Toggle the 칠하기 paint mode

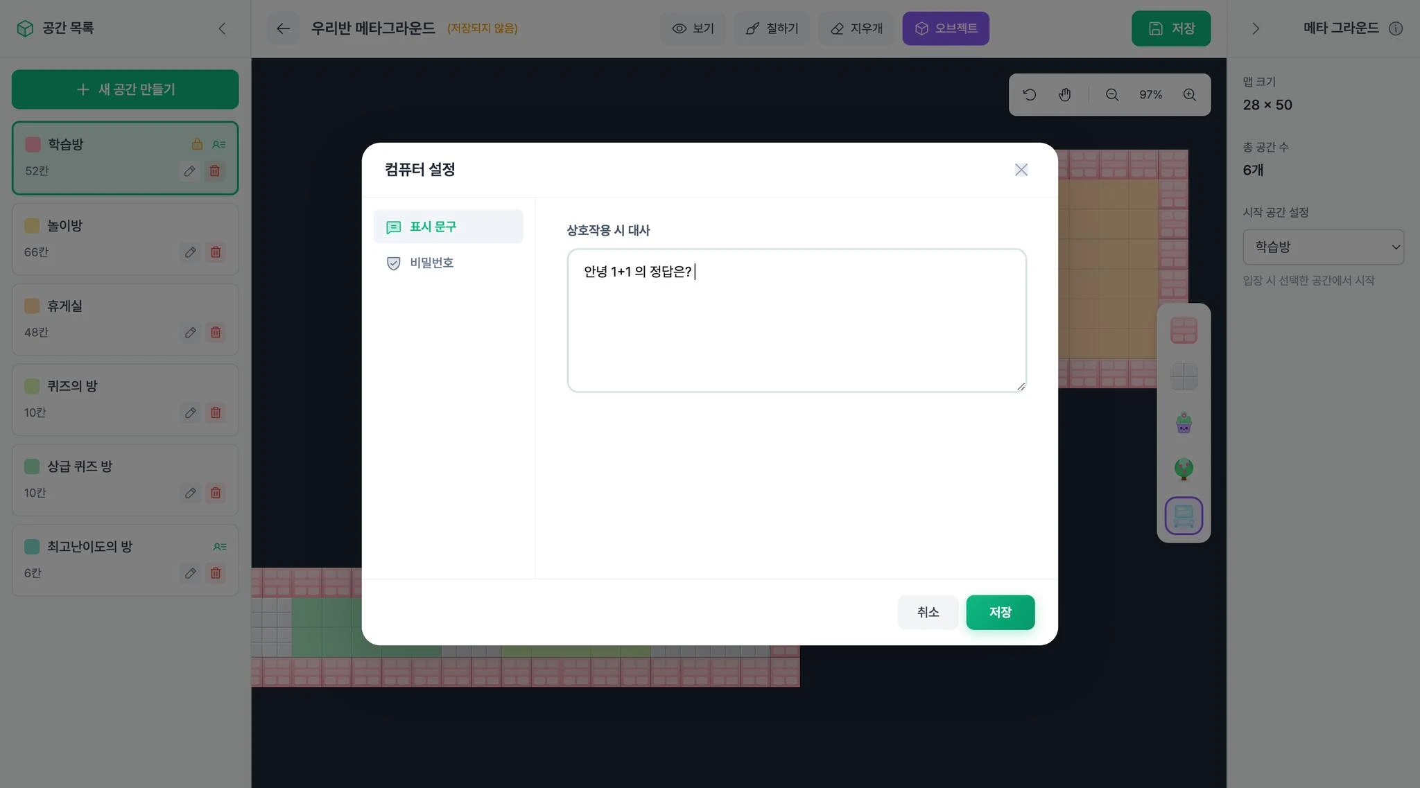click(772, 28)
